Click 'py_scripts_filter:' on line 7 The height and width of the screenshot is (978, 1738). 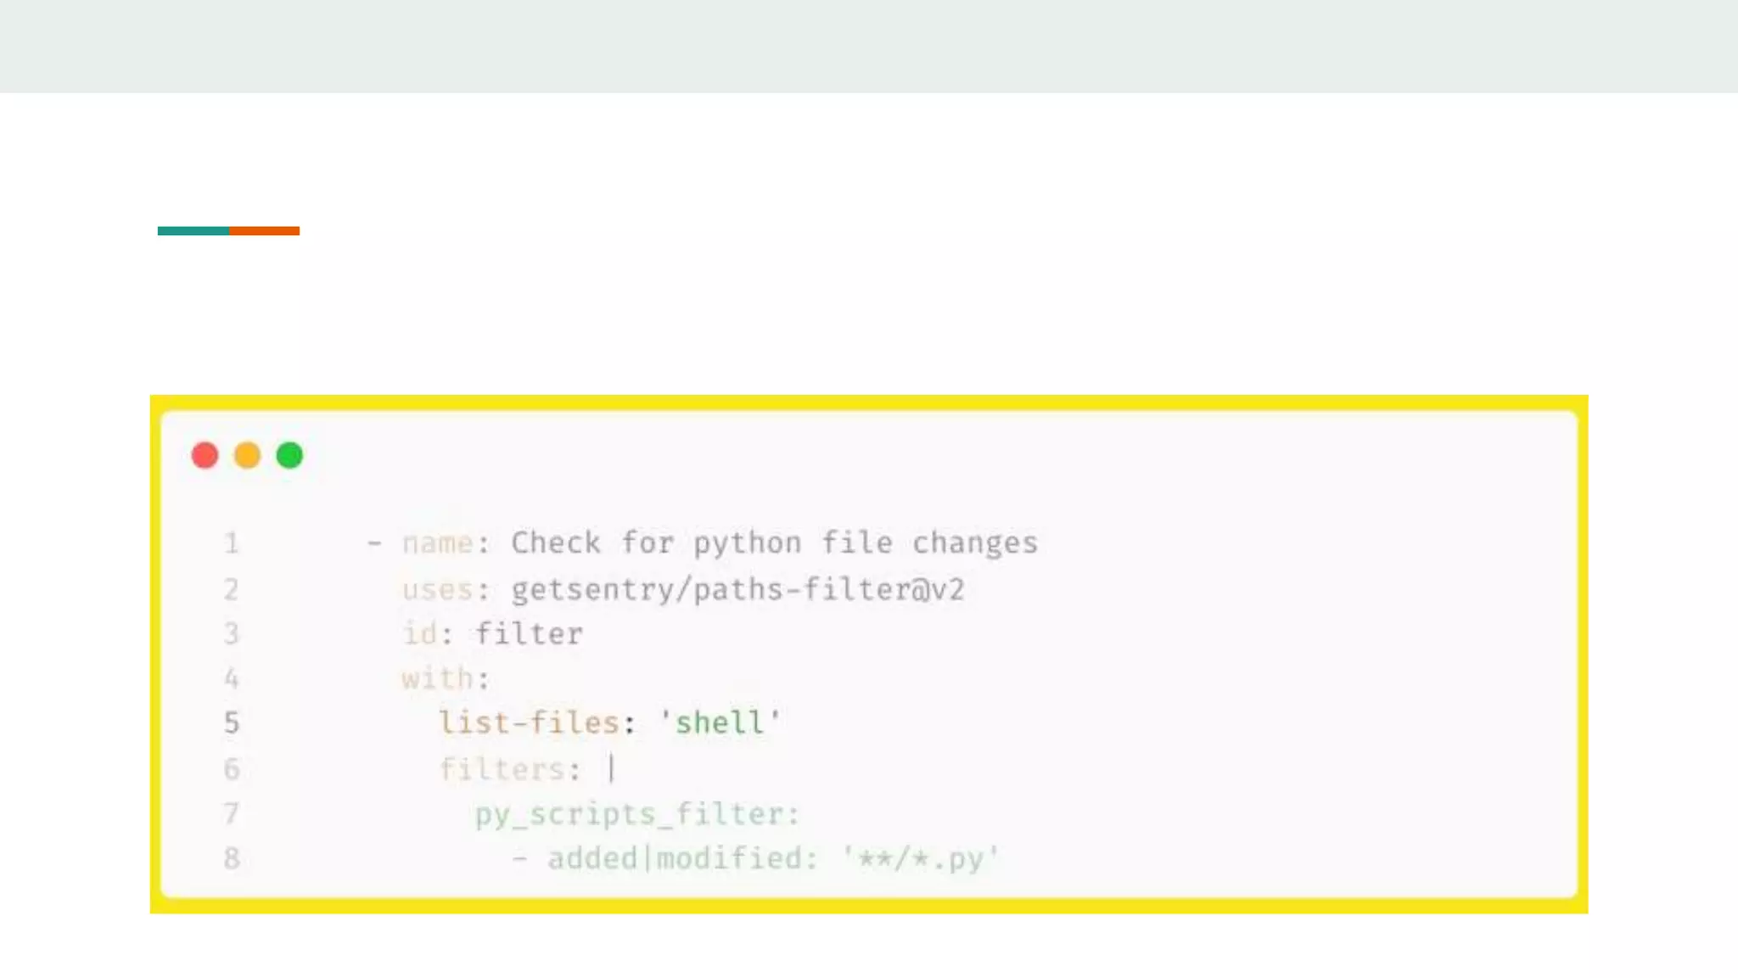636,814
